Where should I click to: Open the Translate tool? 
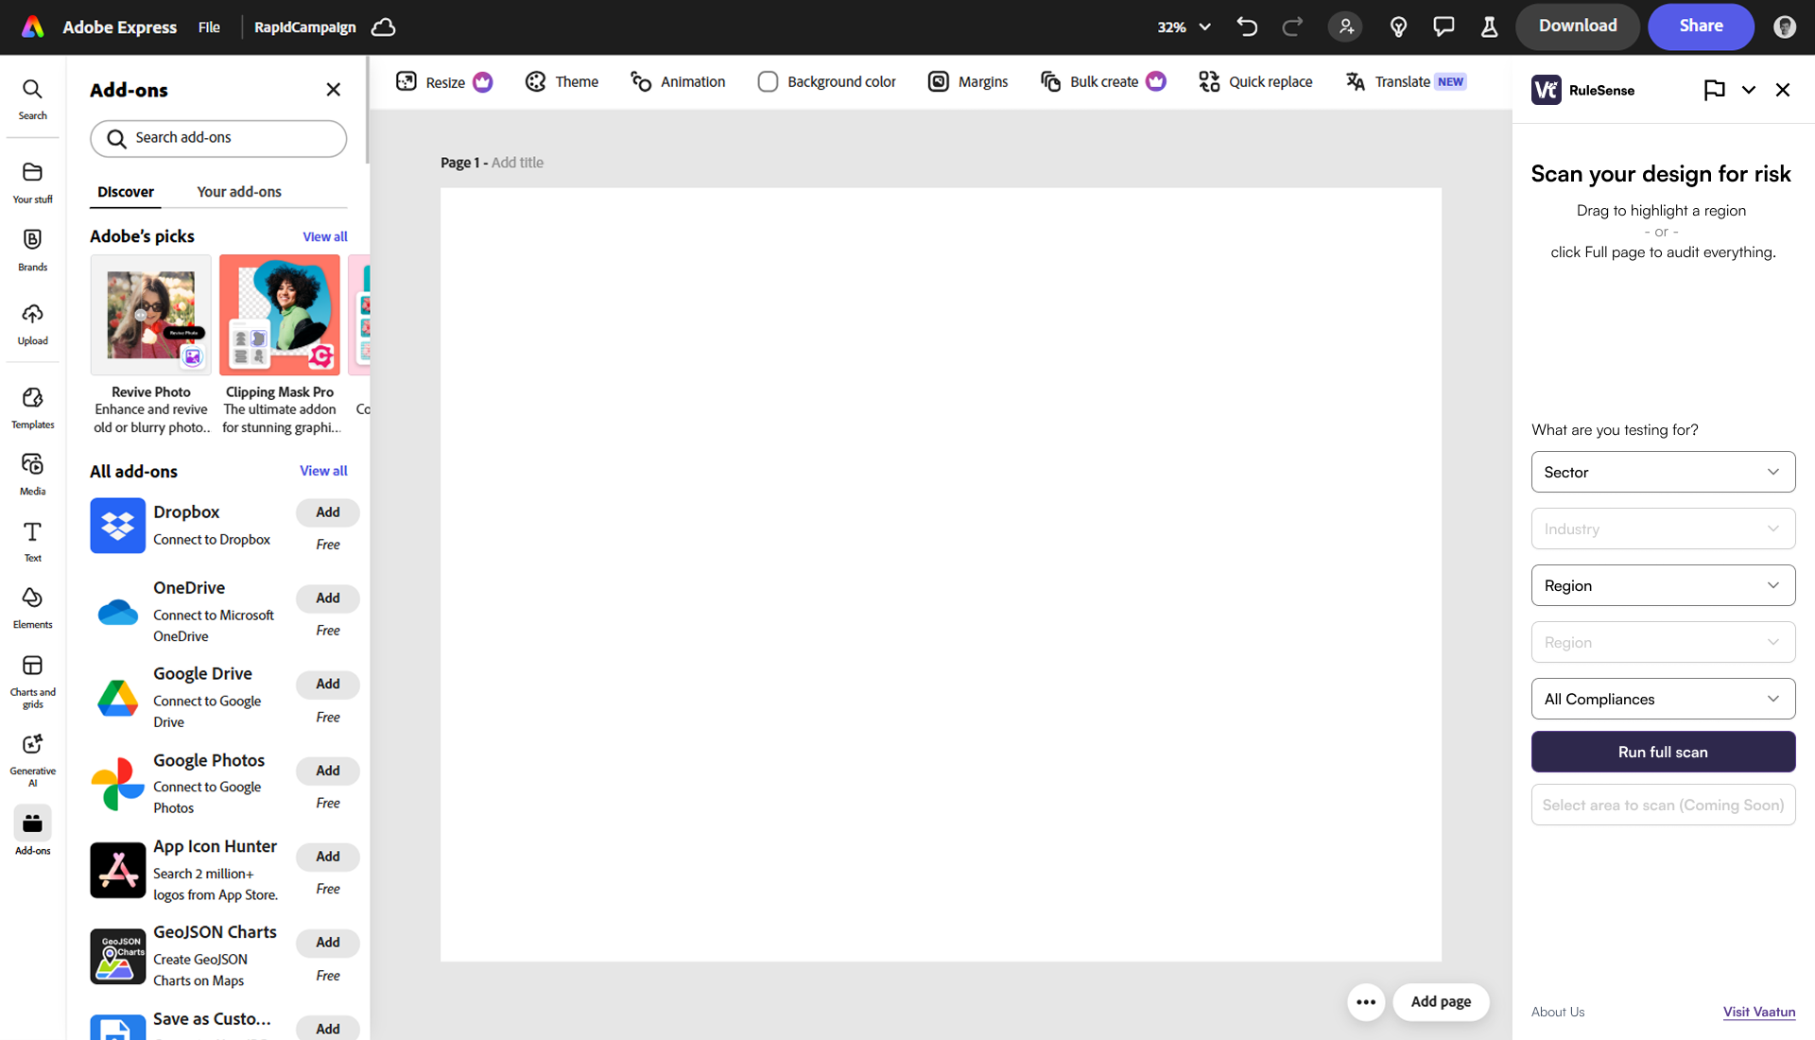point(1402,81)
